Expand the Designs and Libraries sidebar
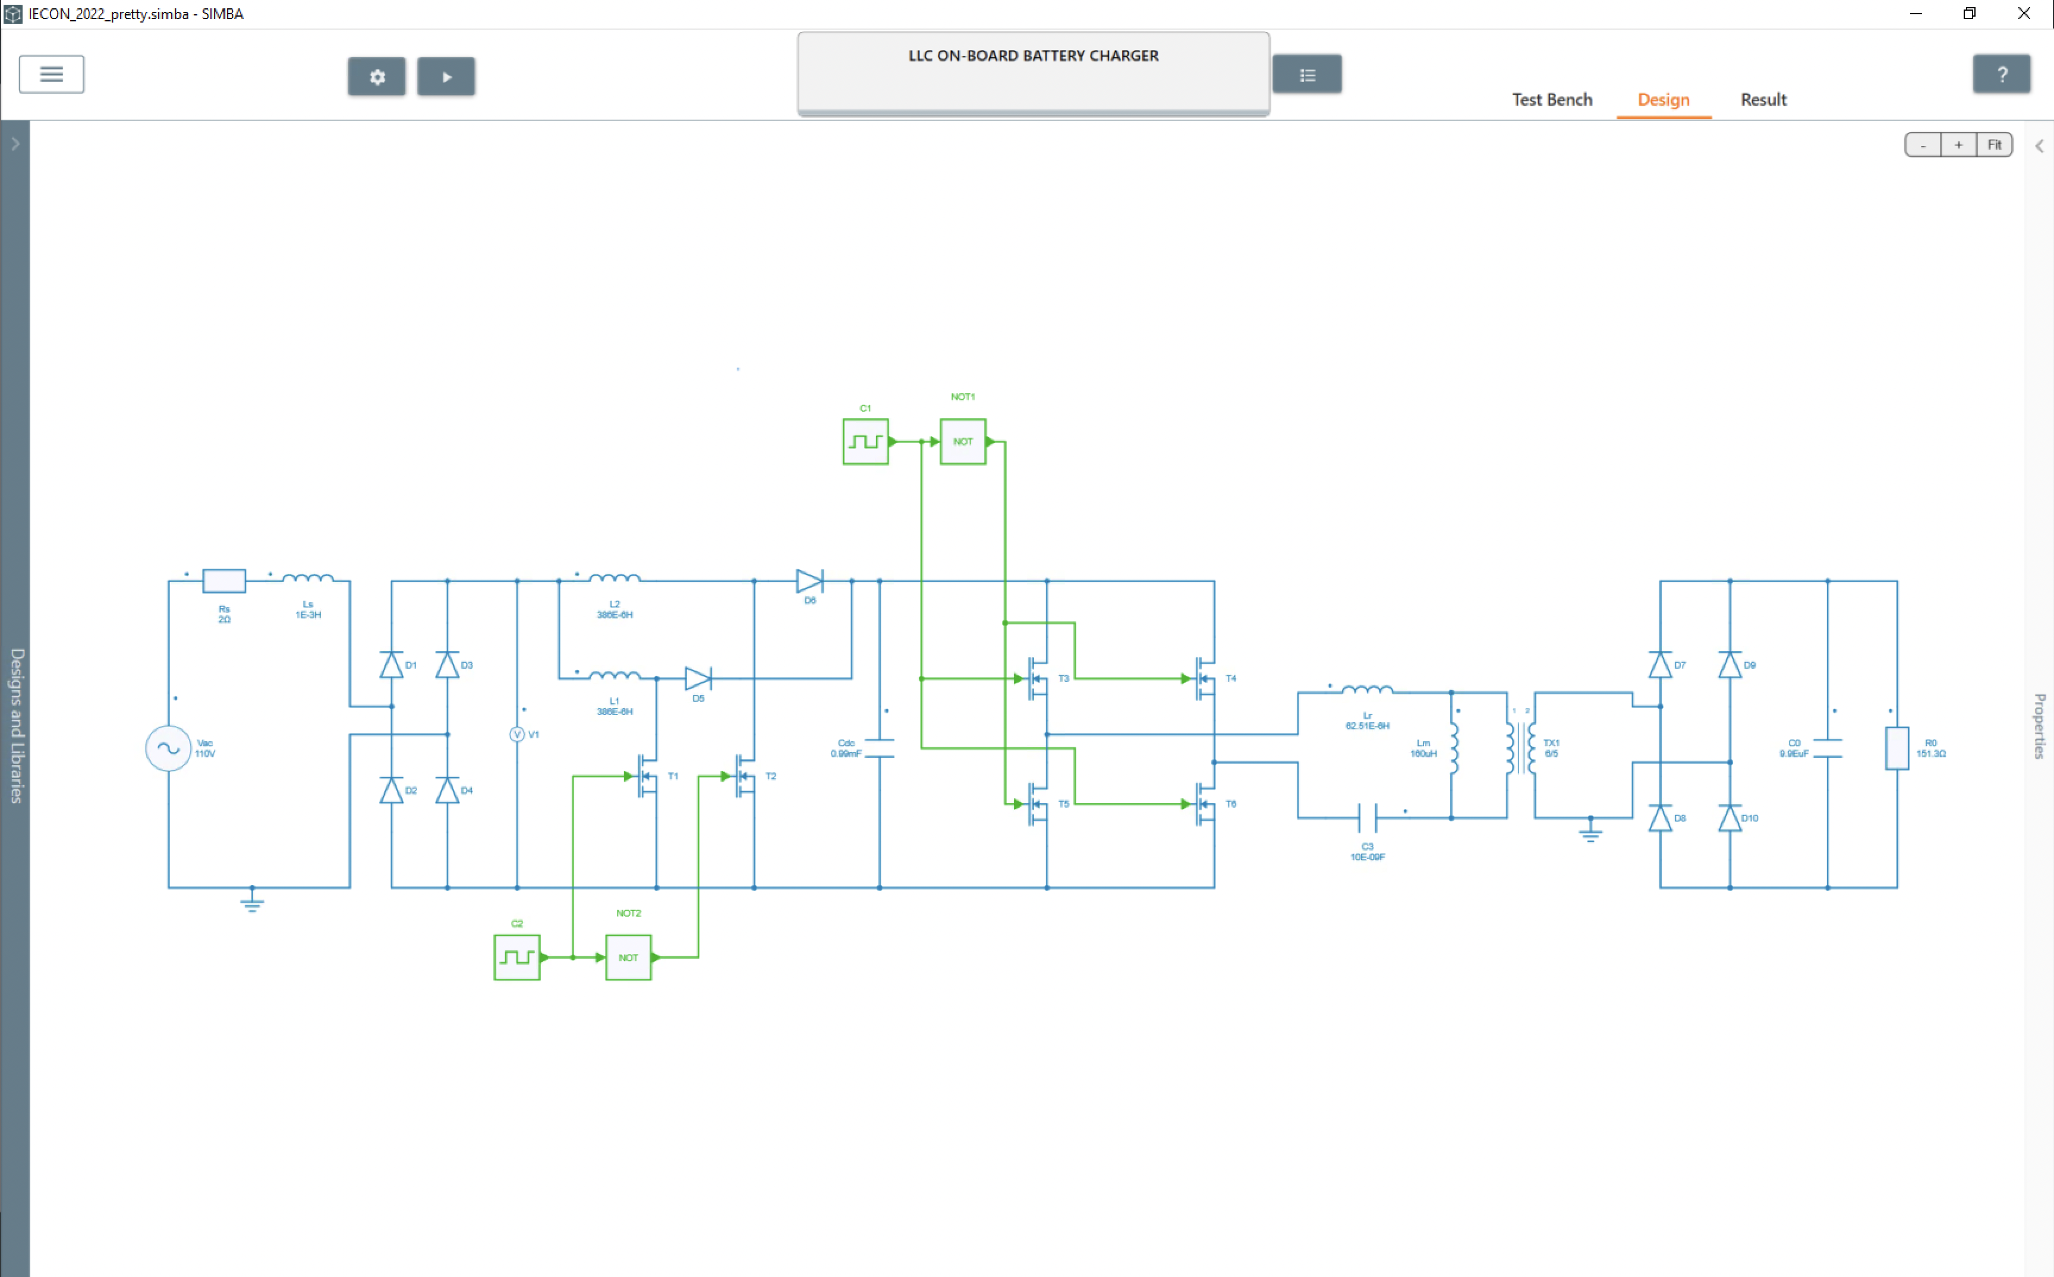This screenshot has height=1277, width=2054. click(x=15, y=144)
